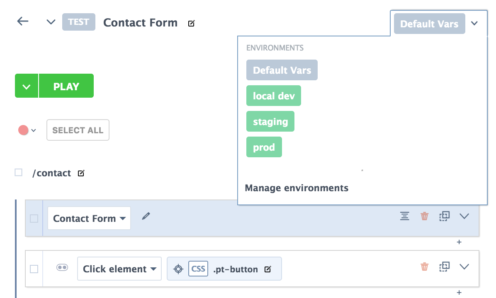496x298 pixels.
Task: Check the Contact Form step checkbox
Action: pos(34,219)
